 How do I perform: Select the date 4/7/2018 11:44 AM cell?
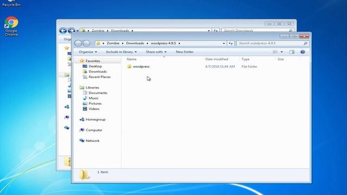point(220,67)
